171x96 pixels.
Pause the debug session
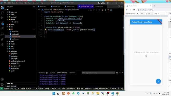coord(91,10)
